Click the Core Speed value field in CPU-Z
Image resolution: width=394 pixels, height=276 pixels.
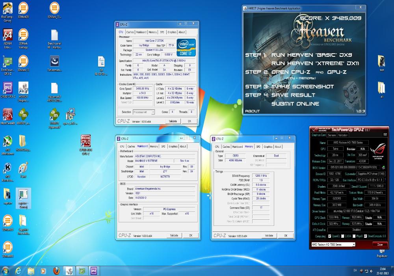coord(143,88)
